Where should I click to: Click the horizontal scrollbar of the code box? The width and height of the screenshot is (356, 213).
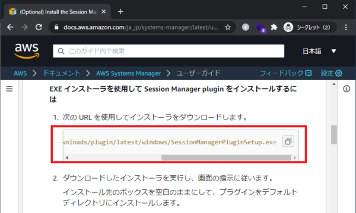[x=226, y=157]
